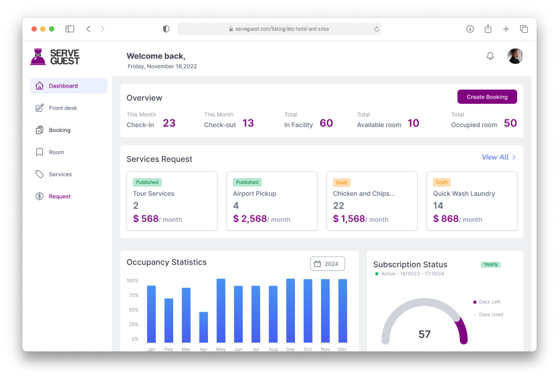
Task: Show the tab overview icon
Action: click(524, 29)
